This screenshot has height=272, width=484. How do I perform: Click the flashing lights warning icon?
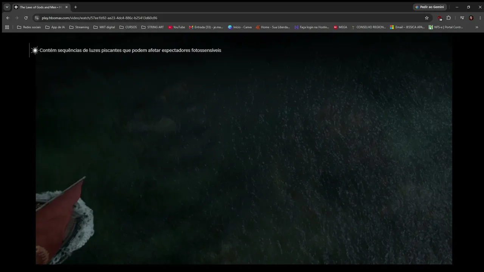[35, 50]
